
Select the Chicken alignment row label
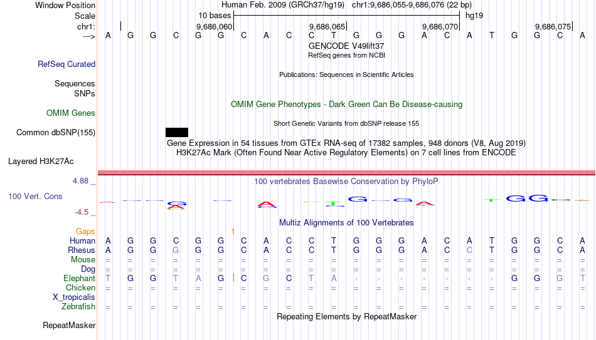coord(80,287)
